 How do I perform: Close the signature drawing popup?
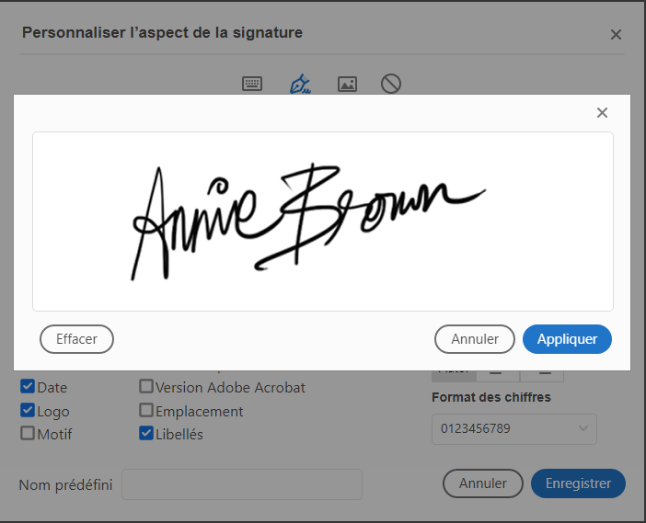click(x=602, y=113)
